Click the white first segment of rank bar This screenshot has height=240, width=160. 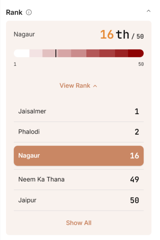22,53
